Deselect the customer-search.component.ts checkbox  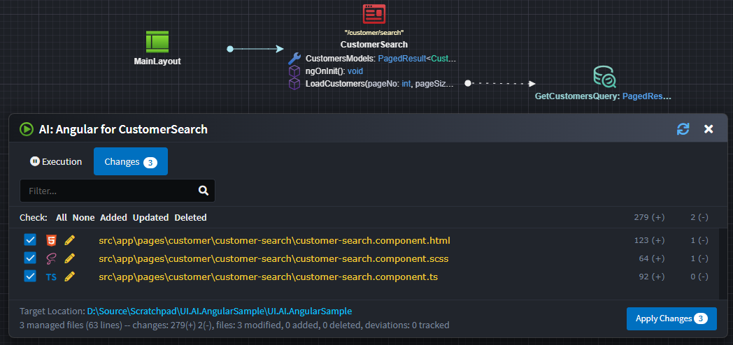(30, 277)
